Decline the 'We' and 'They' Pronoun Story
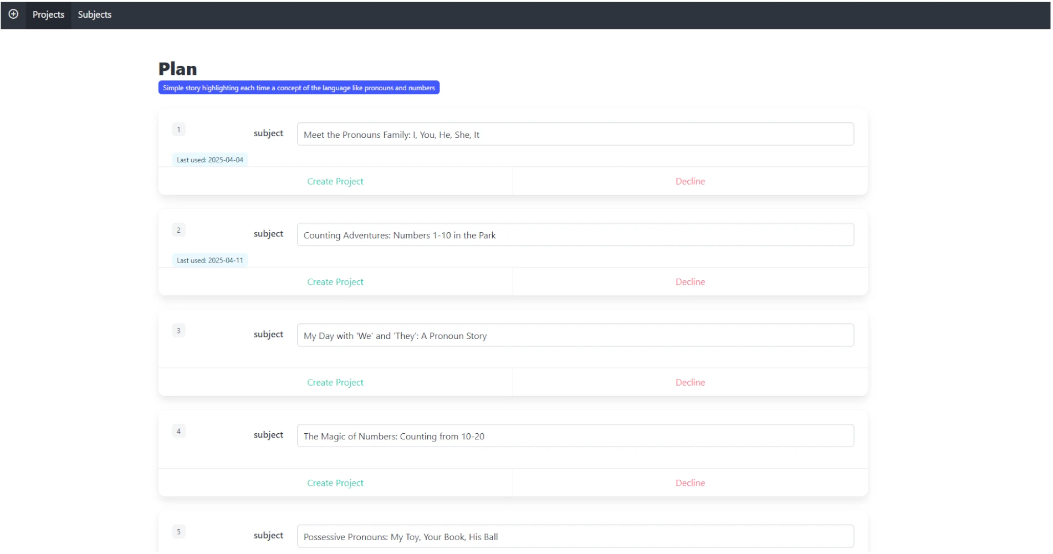Image resolution: width=1053 pixels, height=554 pixels. coord(690,382)
